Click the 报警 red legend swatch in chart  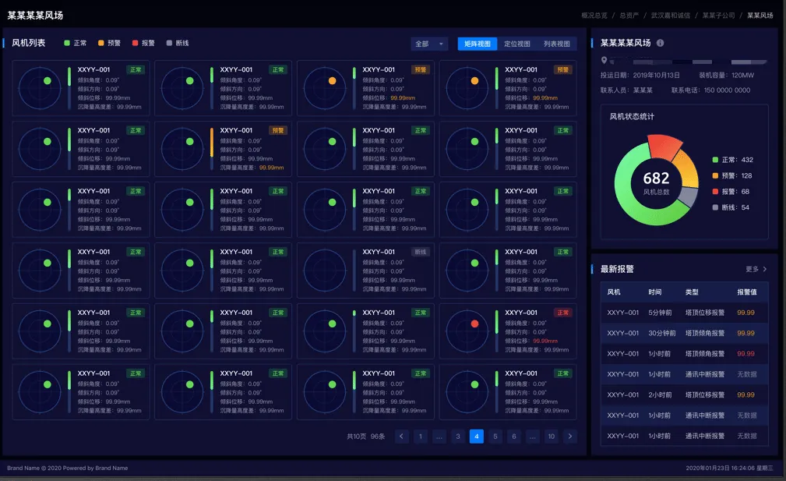[x=715, y=191]
